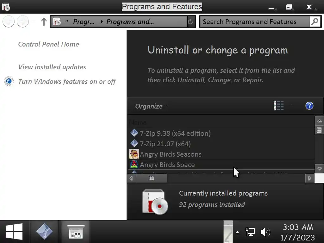The width and height of the screenshot is (324, 243).
Task: Open the taskbar clock showing 3:03 AM
Action: pyautogui.click(x=298, y=232)
